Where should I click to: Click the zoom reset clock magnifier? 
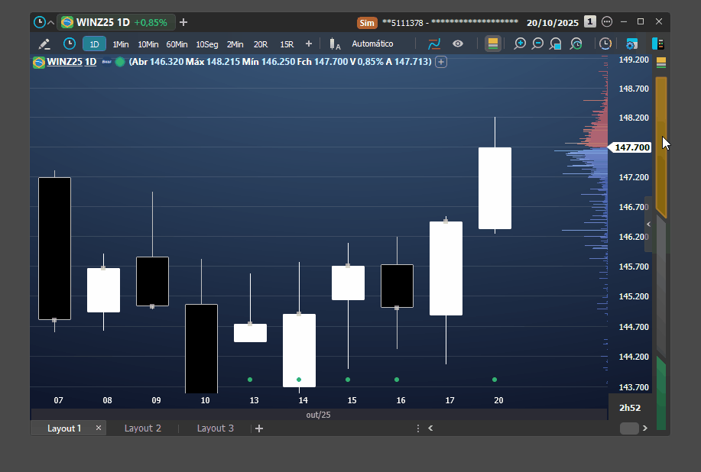click(576, 44)
